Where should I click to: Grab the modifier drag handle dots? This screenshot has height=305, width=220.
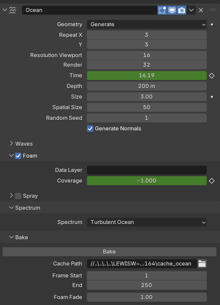tap(213, 10)
